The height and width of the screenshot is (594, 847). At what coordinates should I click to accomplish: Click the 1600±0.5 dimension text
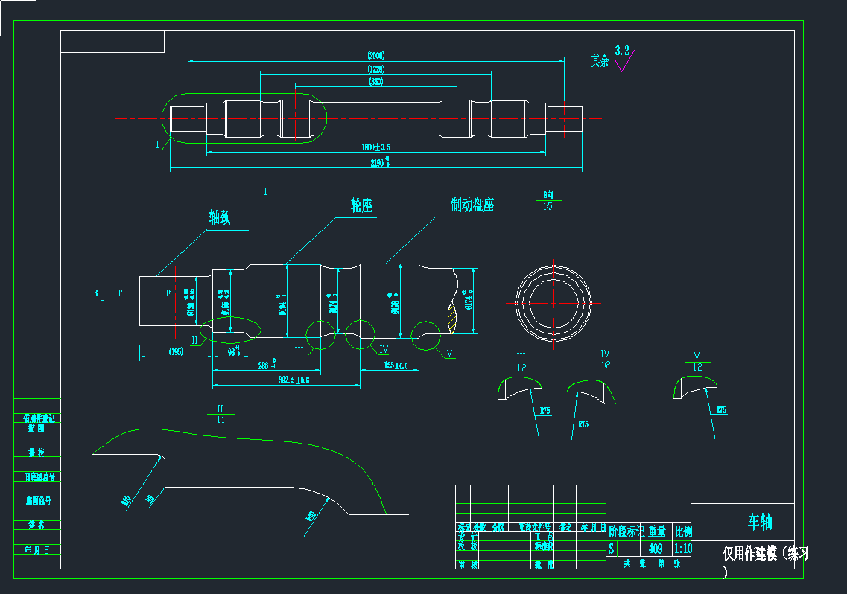click(375, 147)
